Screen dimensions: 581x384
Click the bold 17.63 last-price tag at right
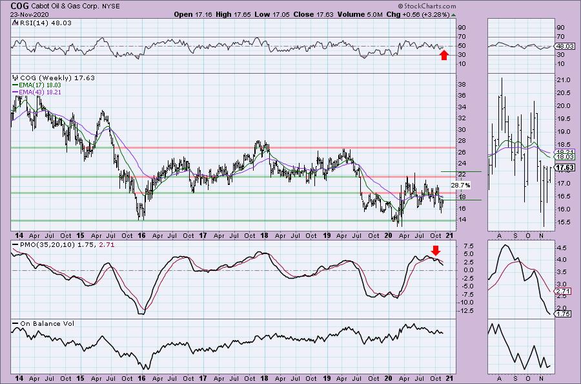(x=565, y=167)
